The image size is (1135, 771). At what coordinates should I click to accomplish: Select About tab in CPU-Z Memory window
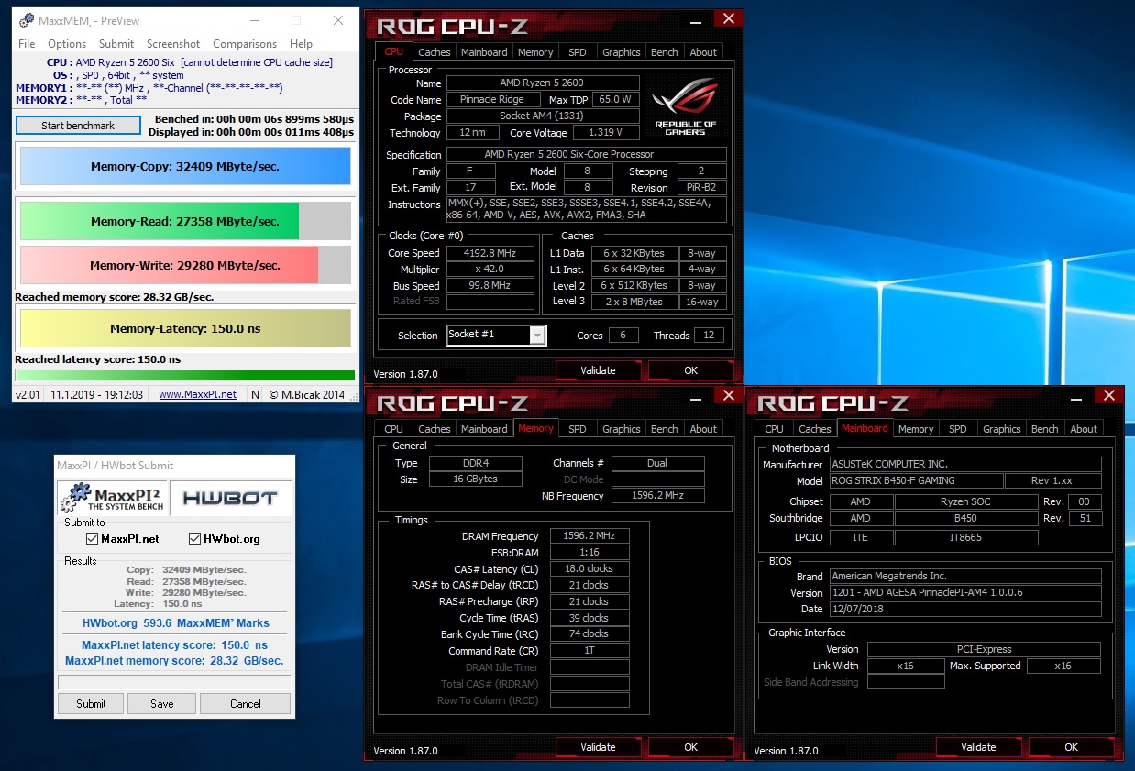(x=704, y=428)
